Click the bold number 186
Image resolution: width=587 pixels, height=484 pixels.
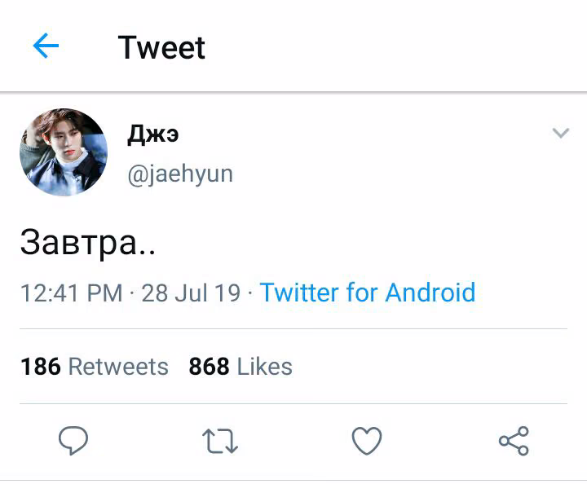click(41, 366)
